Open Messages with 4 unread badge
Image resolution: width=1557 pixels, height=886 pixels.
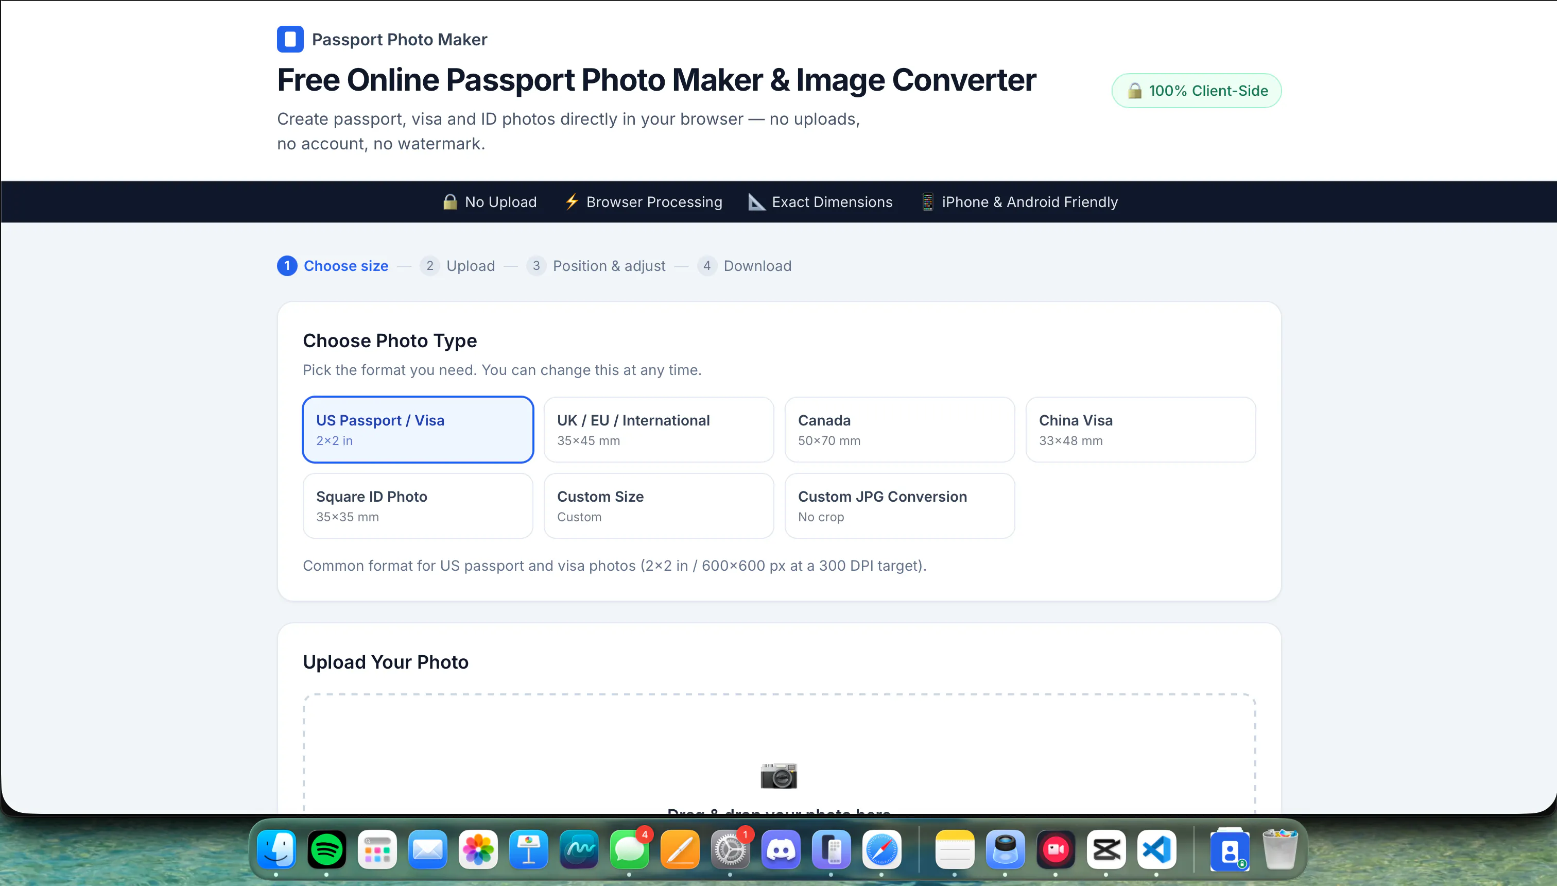coord(630,849)
